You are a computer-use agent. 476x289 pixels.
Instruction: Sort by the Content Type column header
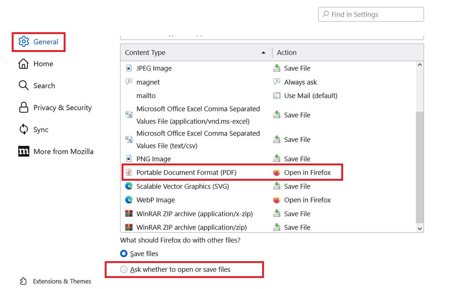196,52
